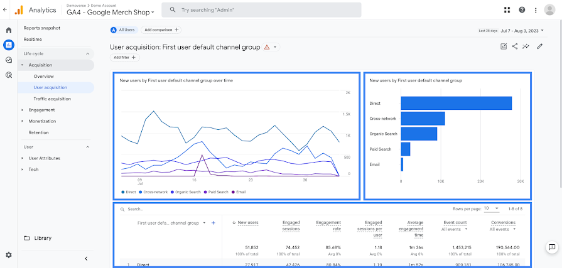Click the Add comparison button
This screenshot has width=562, height=268.
[161, 30]
